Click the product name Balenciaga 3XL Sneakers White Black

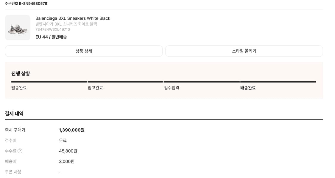pos(73,18)
